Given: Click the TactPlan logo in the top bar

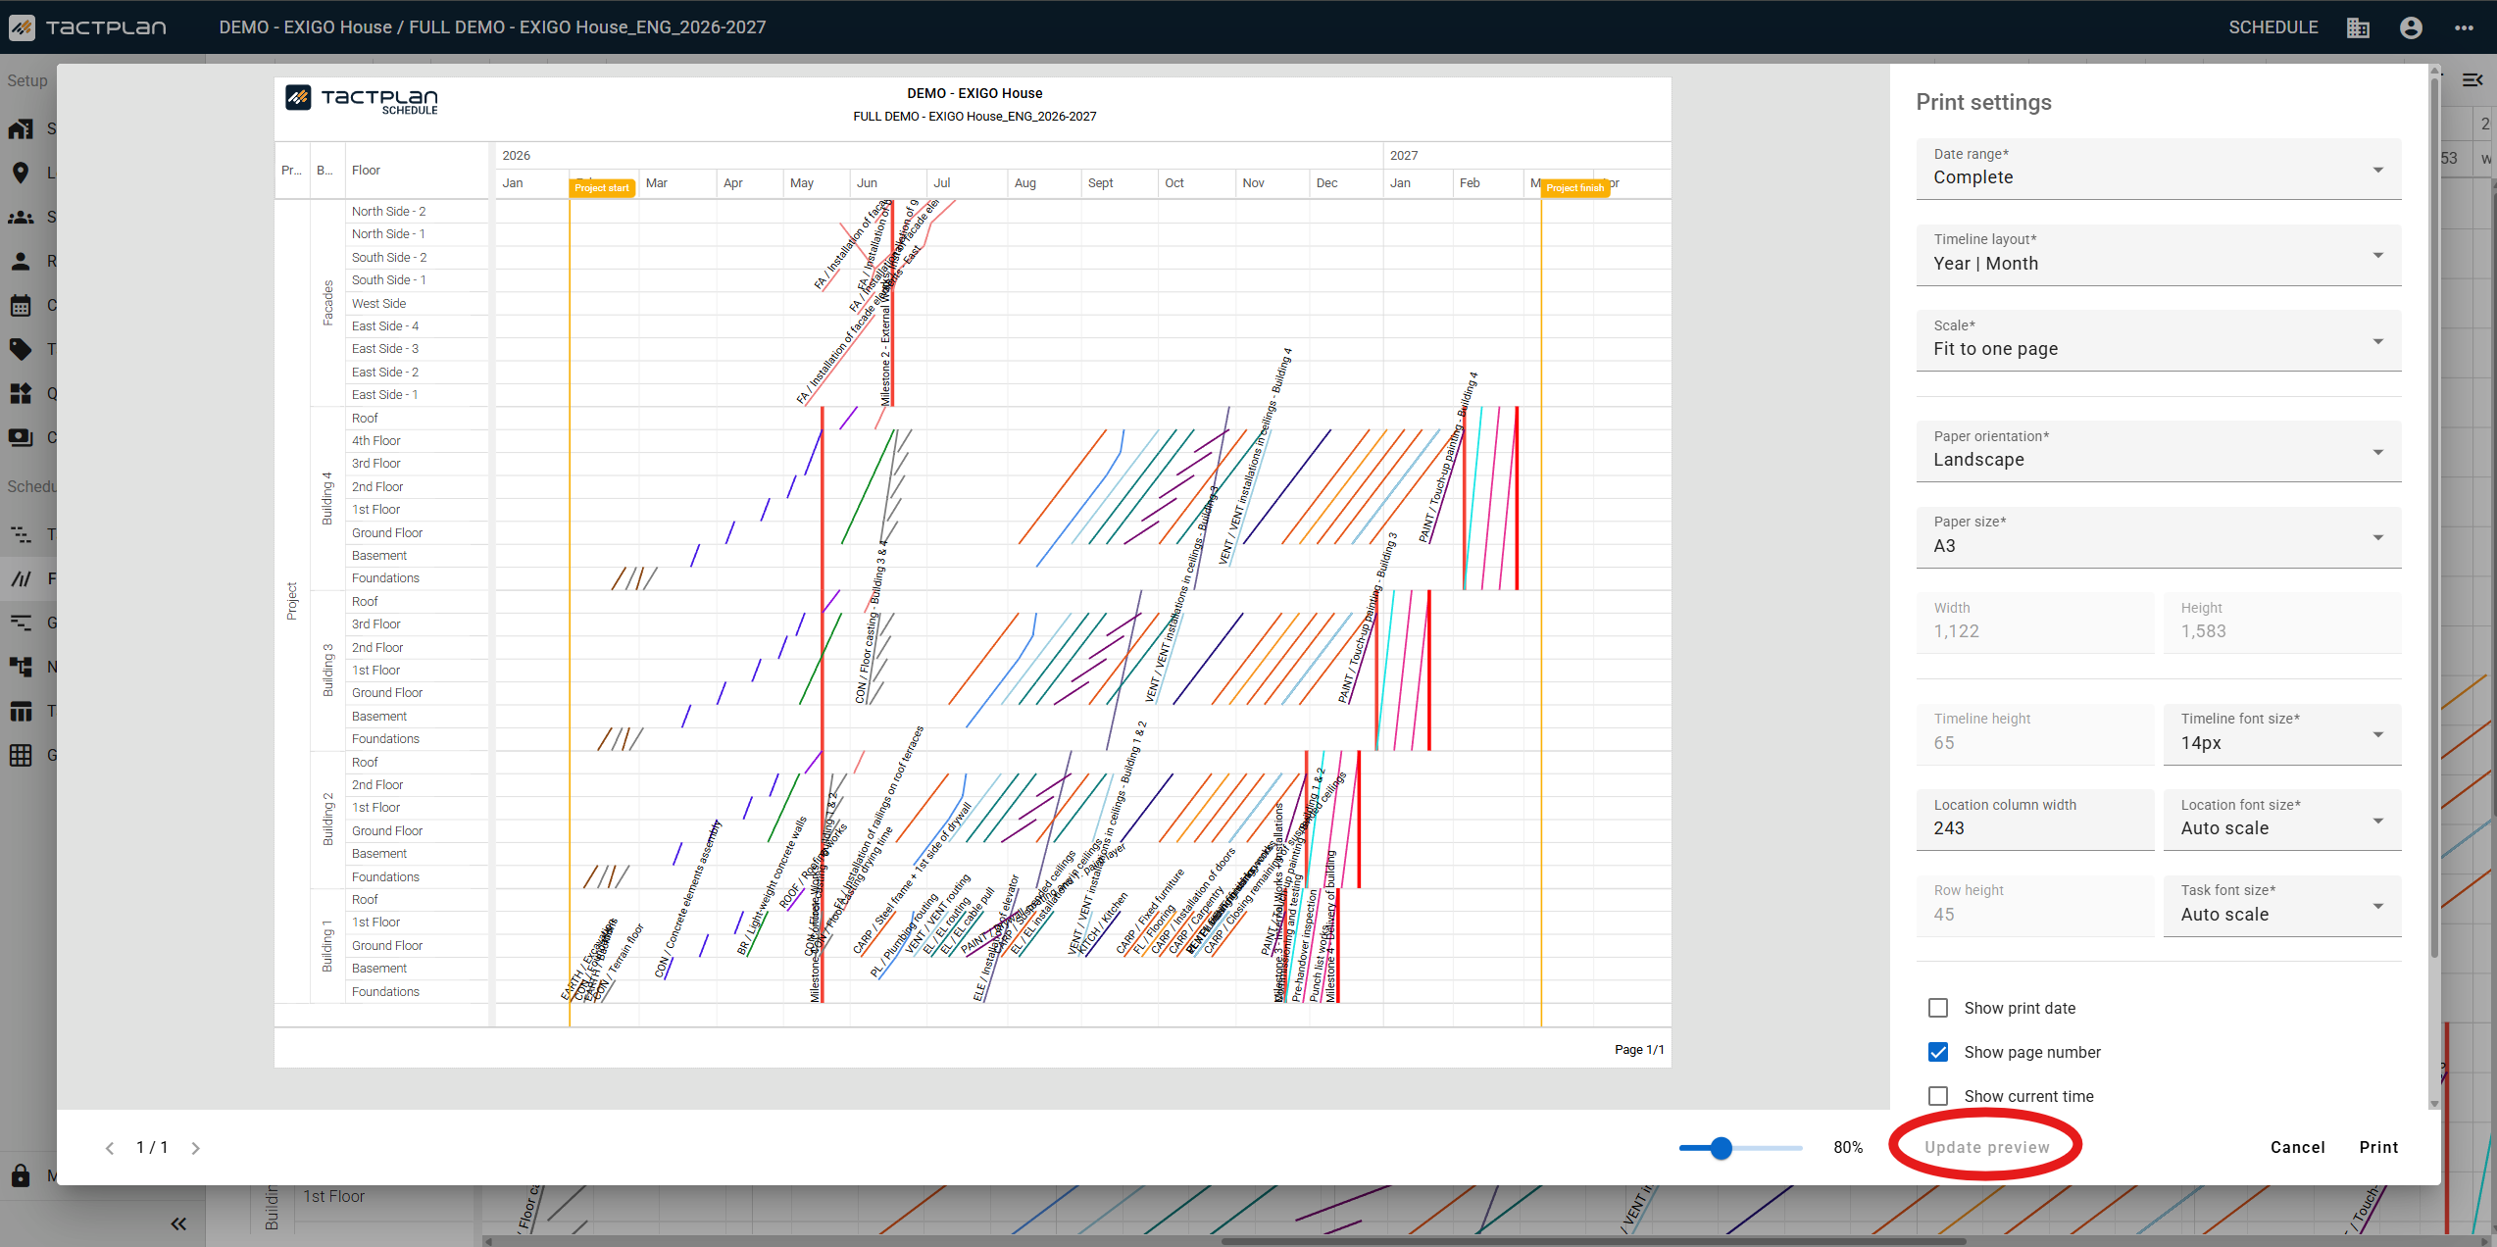Looking at the screenshot, I should click(88, 26).
